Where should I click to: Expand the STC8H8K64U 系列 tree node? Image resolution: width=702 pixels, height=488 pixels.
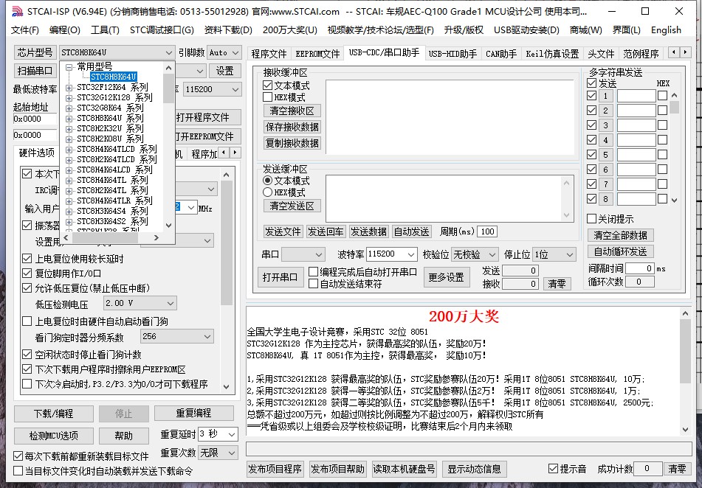pos(69,119)
